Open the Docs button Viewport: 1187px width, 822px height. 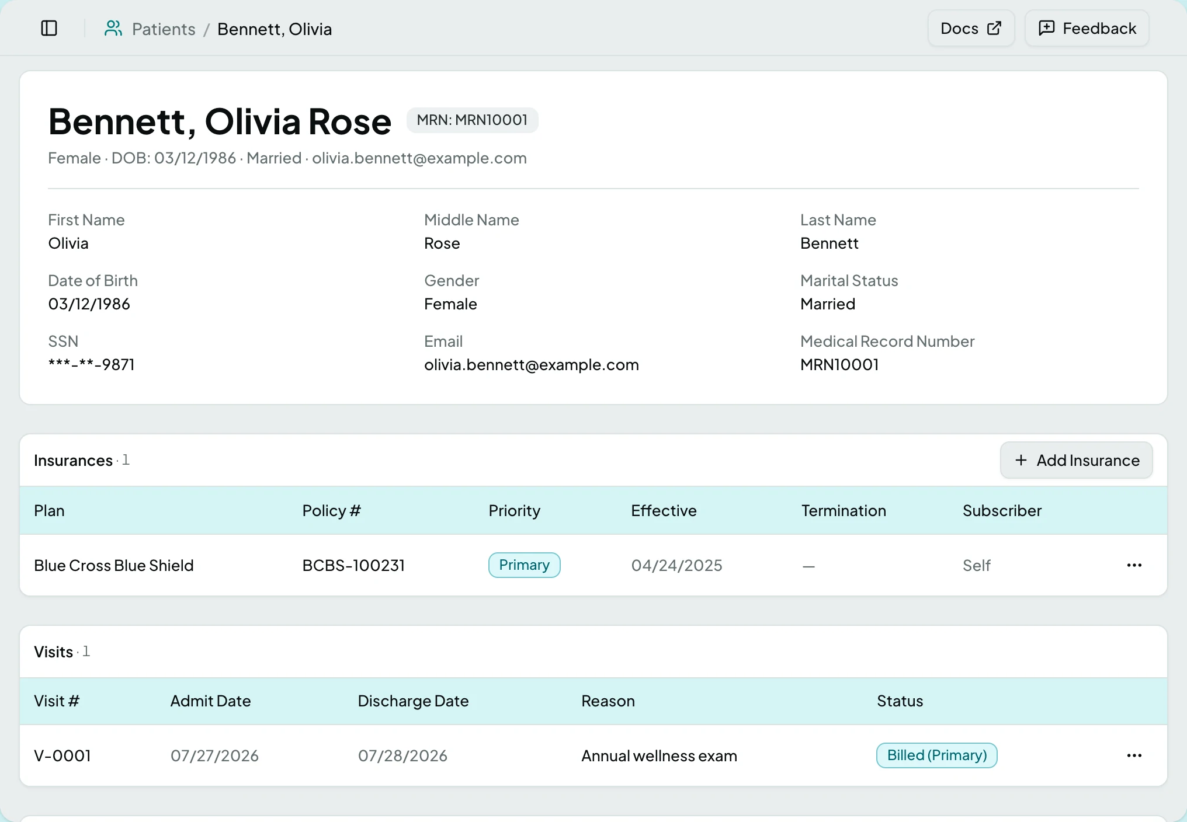click(x=971, y=28)
